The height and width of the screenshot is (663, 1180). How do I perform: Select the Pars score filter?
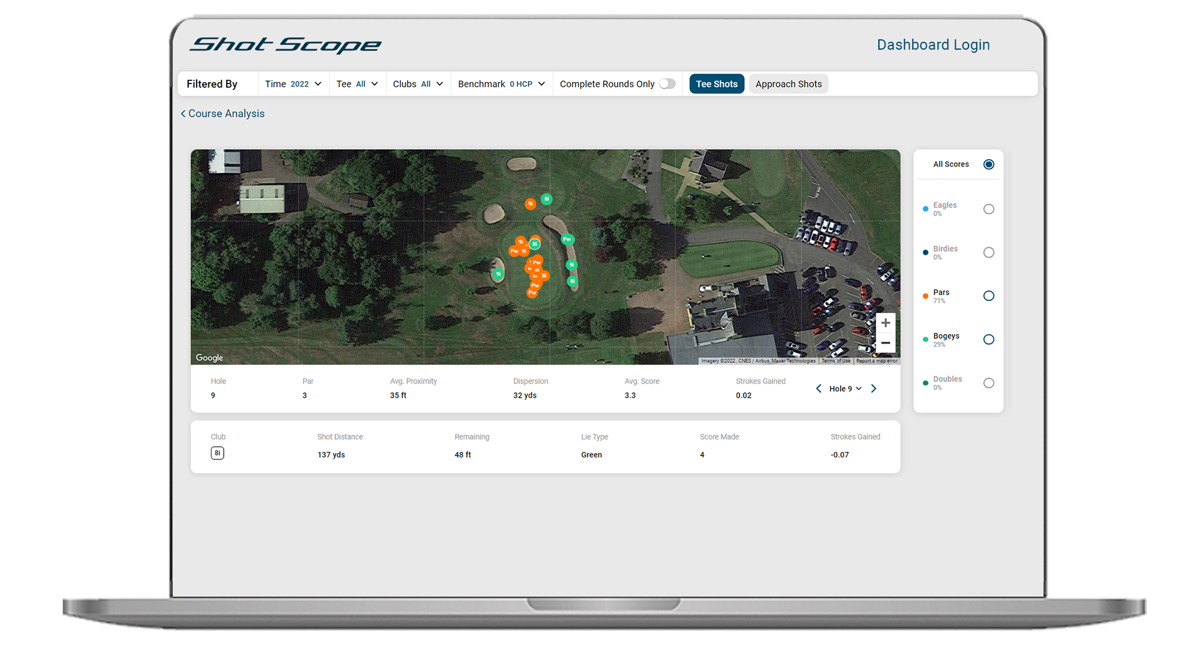click(988, 295)
